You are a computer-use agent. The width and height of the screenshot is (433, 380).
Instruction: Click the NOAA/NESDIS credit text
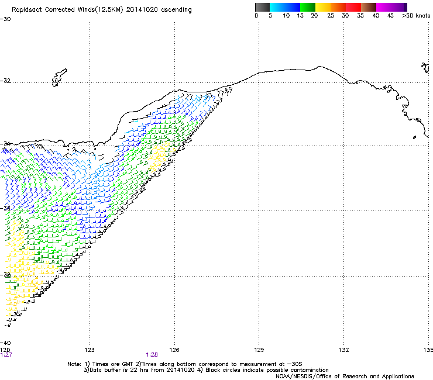pos(345,376)
